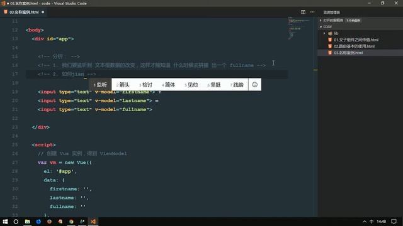Click the unsaved count badge
Viewport: 403px width, 226px height.
click(x=353, y=20)
